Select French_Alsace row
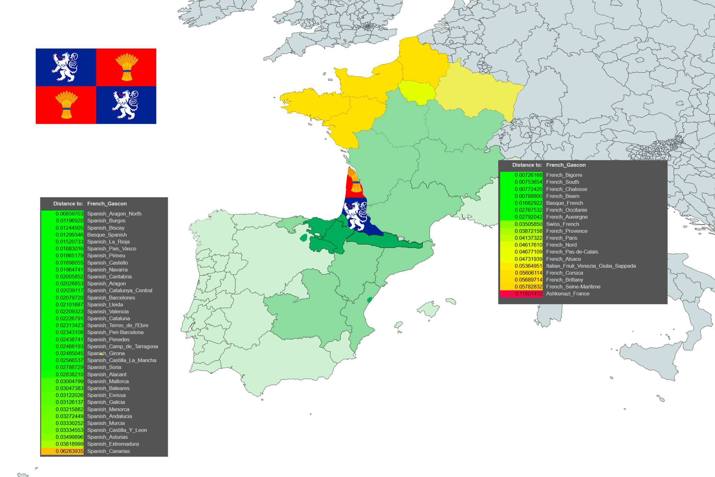Screen dimensions: 715x477 click(x=583, y=259)
